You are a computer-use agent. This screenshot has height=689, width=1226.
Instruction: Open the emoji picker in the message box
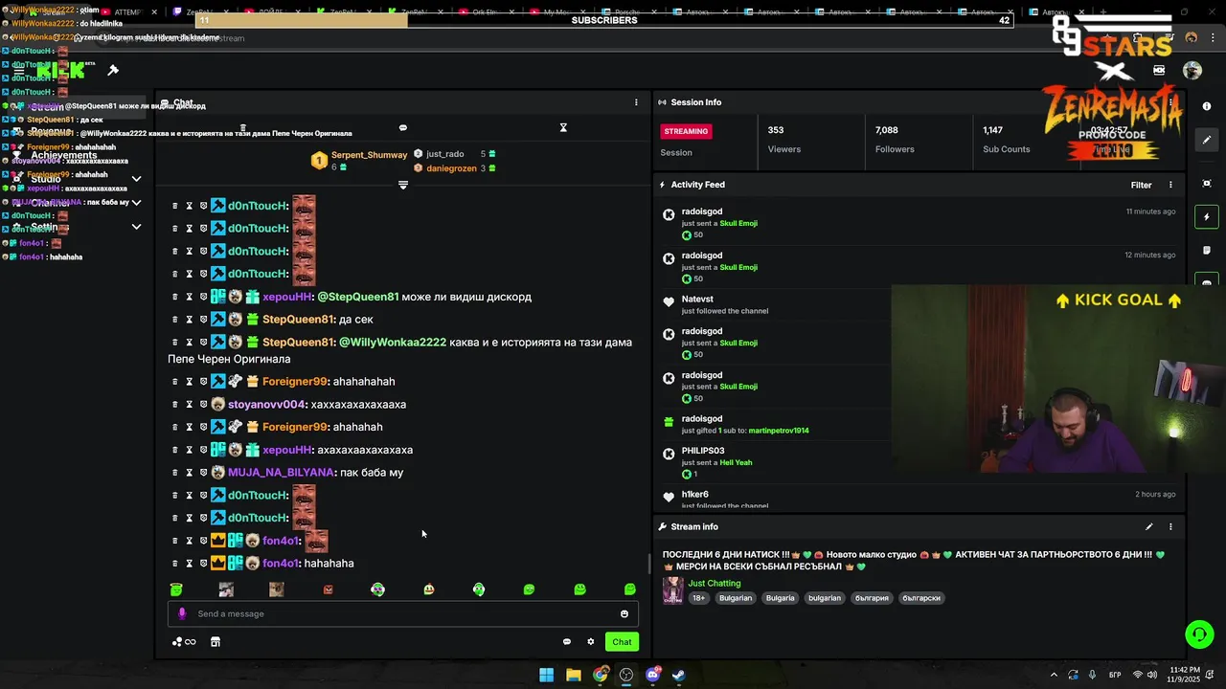click(624, 614)
